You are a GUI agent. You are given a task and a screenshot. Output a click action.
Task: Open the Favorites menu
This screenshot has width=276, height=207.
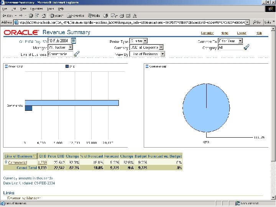click(x=36, y=8)
